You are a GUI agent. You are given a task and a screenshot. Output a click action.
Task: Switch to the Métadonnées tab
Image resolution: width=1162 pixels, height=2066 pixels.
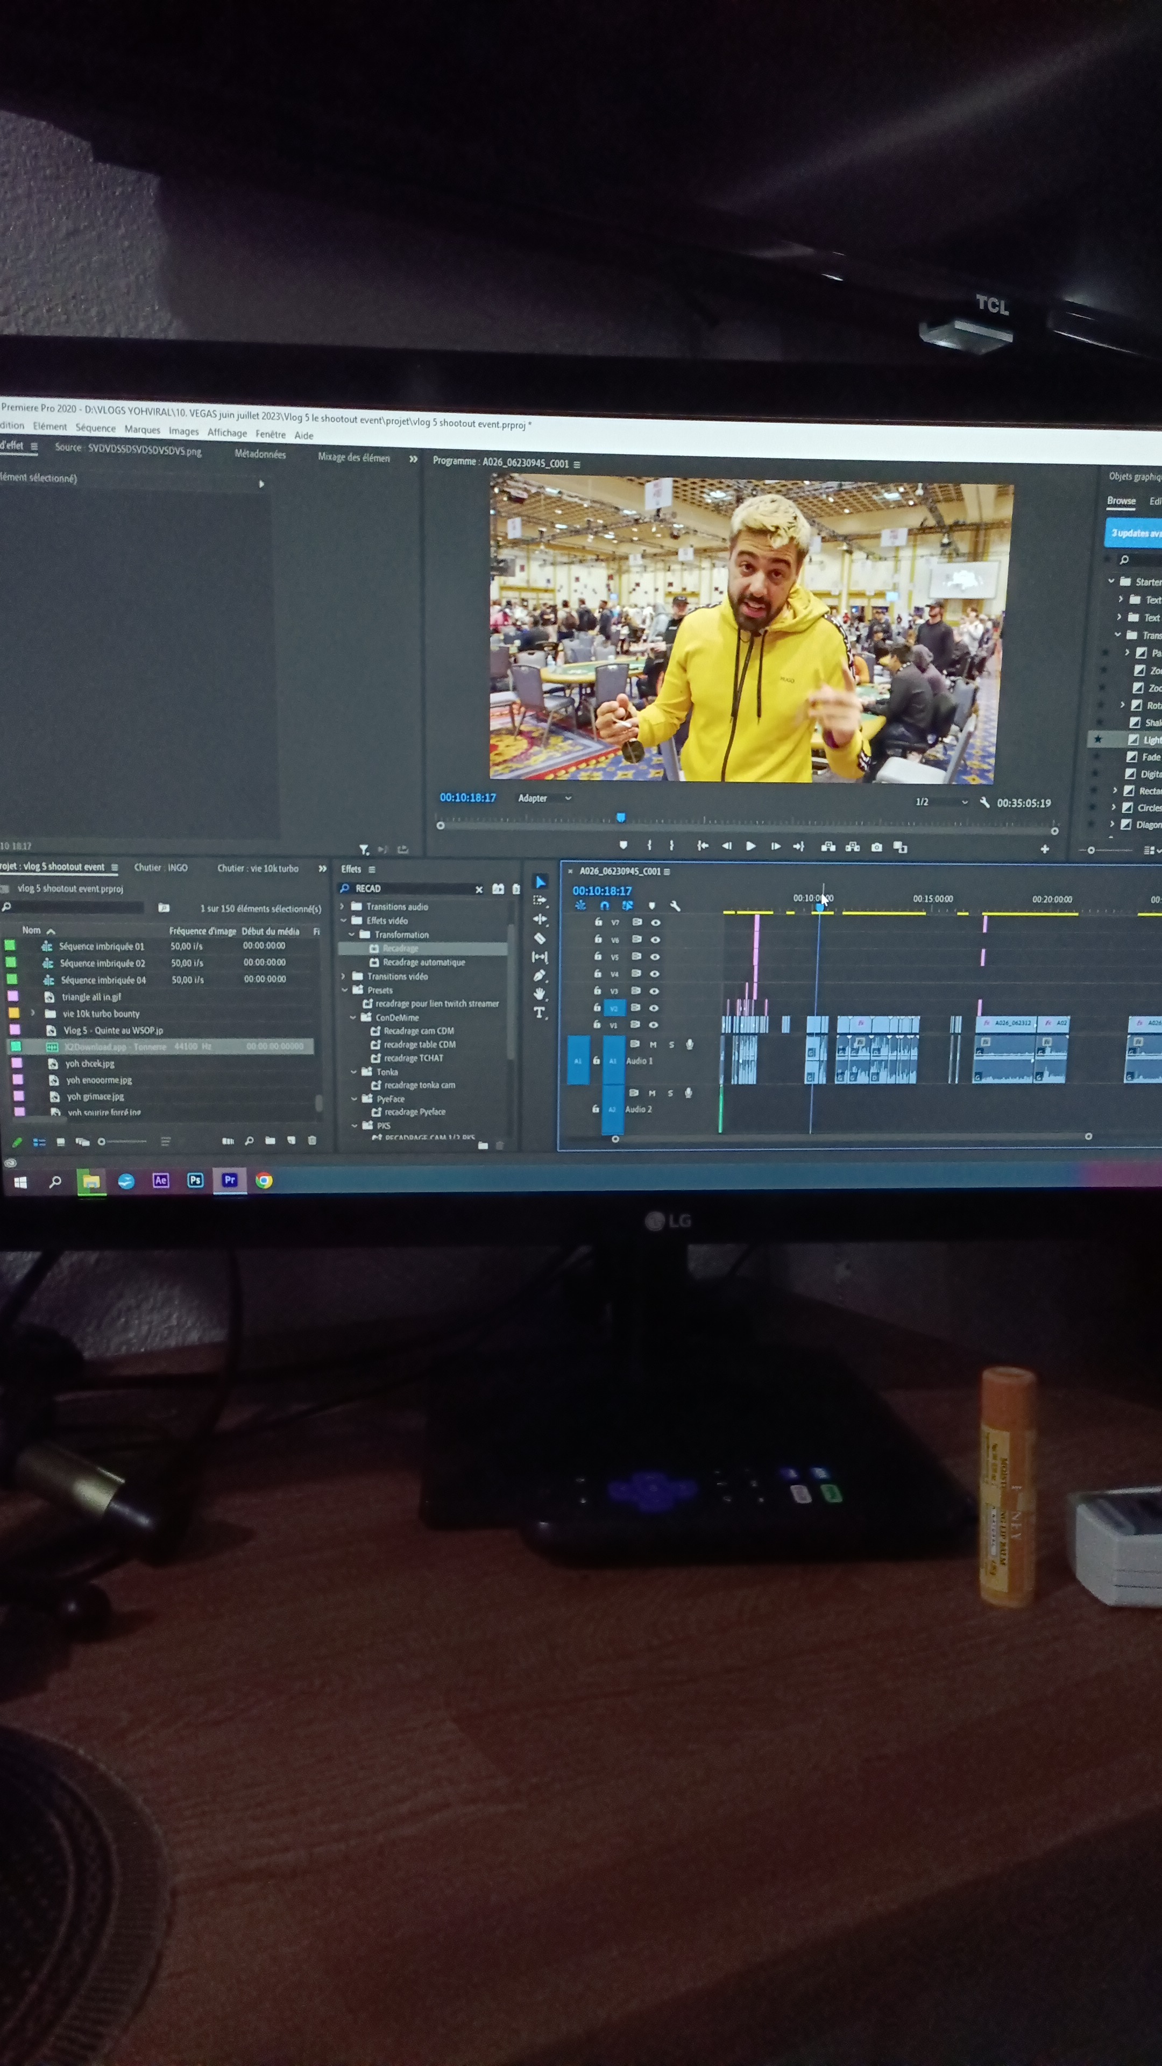click(260, 454)
